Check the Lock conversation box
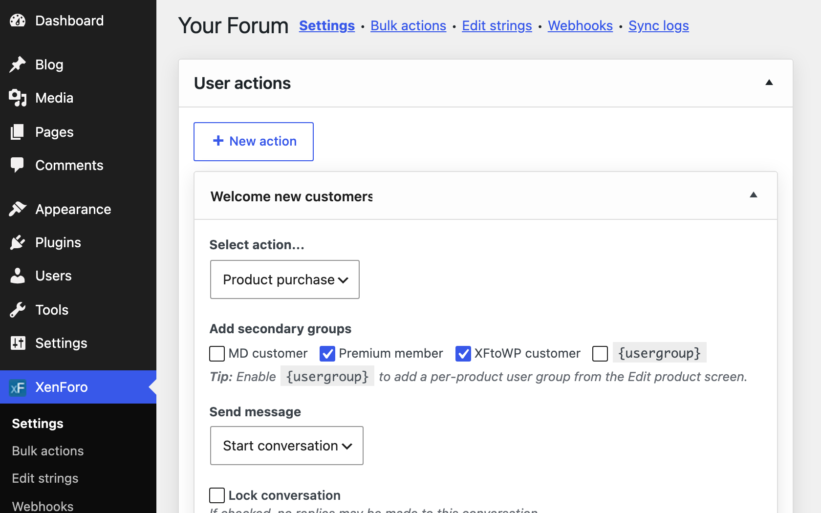This screenshot has height=513, width=821. coord(217,495)
